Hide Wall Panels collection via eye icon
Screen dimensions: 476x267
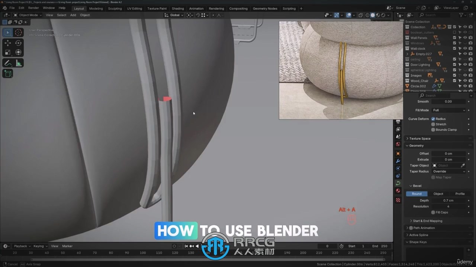(465, 38)
